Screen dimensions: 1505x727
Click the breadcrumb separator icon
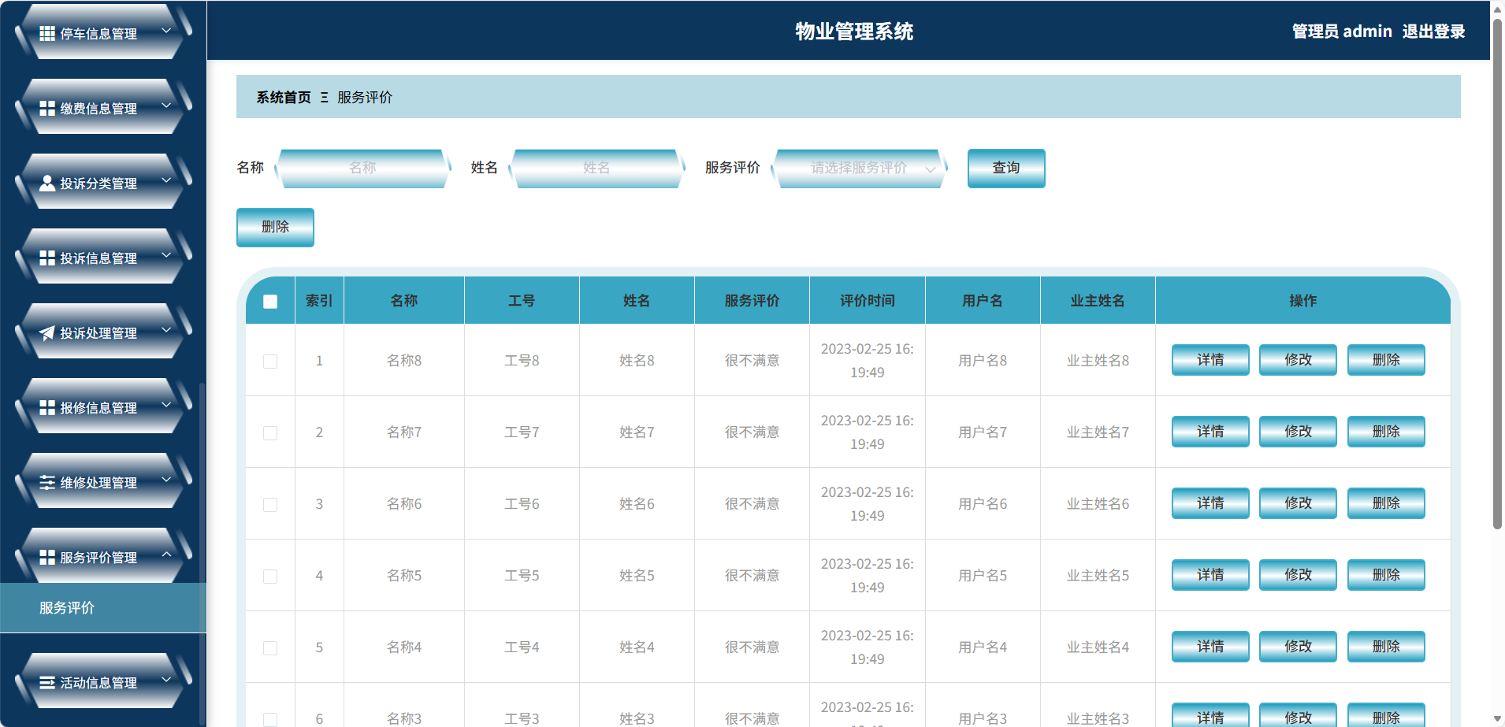tap(324, 98)
